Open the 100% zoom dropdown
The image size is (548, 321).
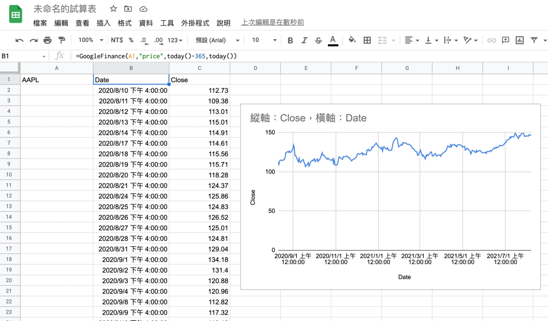pos(90,40)
